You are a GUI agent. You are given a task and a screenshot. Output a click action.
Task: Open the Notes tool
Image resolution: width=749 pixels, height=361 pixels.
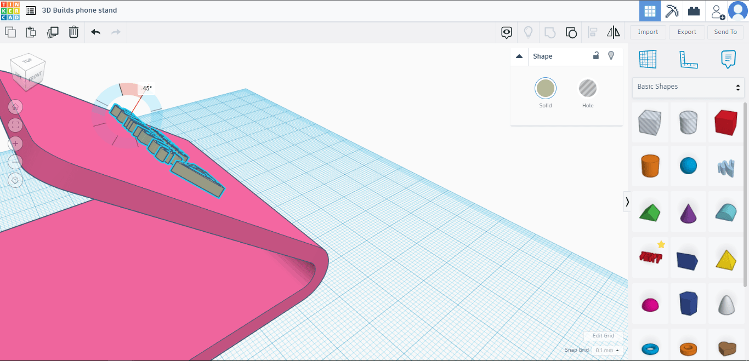pyautogui.click(x=728, y=59)
